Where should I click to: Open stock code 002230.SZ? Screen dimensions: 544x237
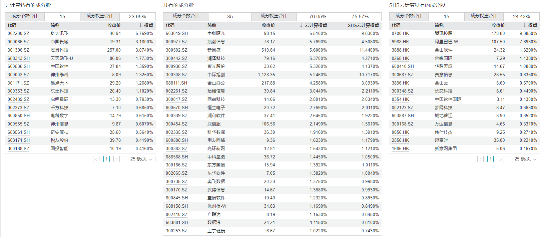pos(18,34)
